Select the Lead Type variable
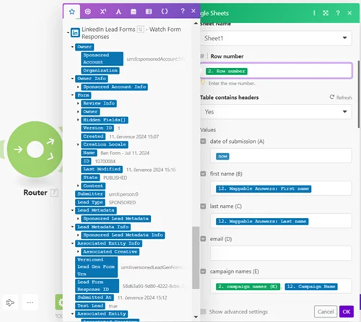This screenshot has width=361, height=322. tap(90, 202)
